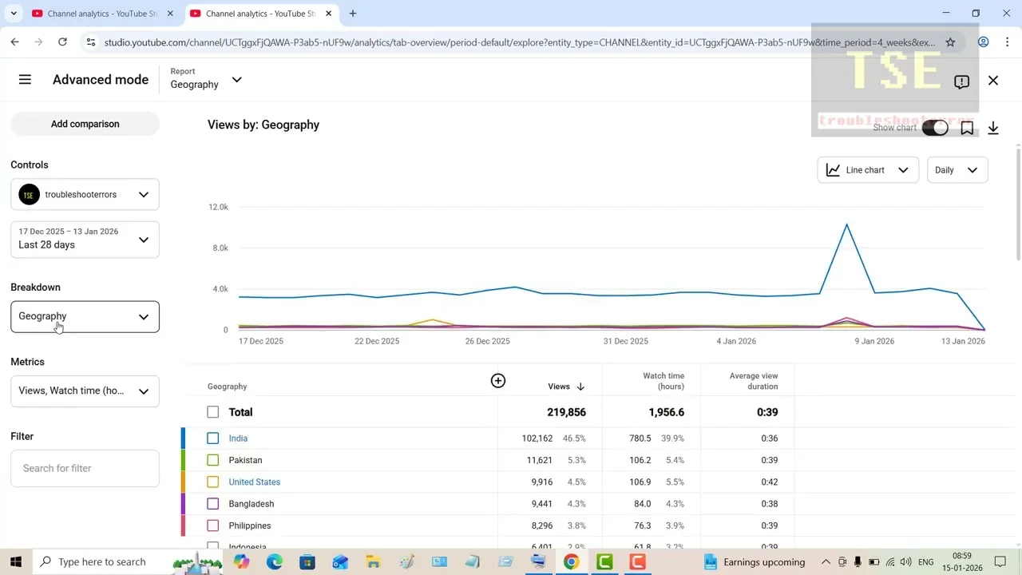Click the Geography column header
This screenshot has height=575, width=1022.
(227, 387)
